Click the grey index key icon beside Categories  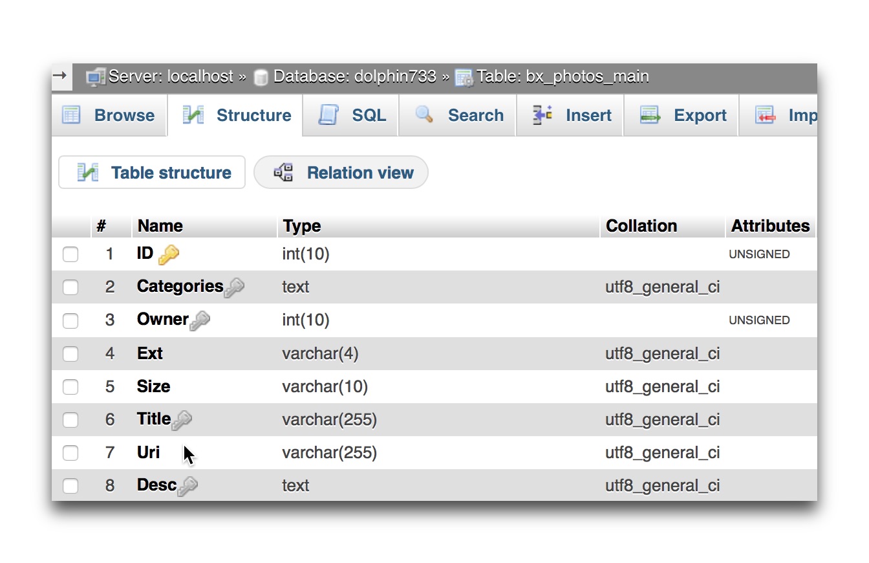click(234, 288)
